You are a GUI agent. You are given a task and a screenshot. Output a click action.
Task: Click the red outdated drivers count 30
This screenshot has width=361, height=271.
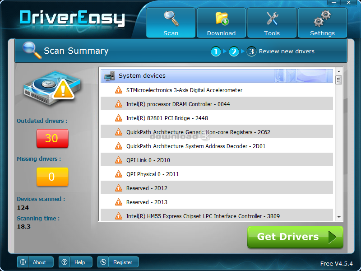pos(52,138)
